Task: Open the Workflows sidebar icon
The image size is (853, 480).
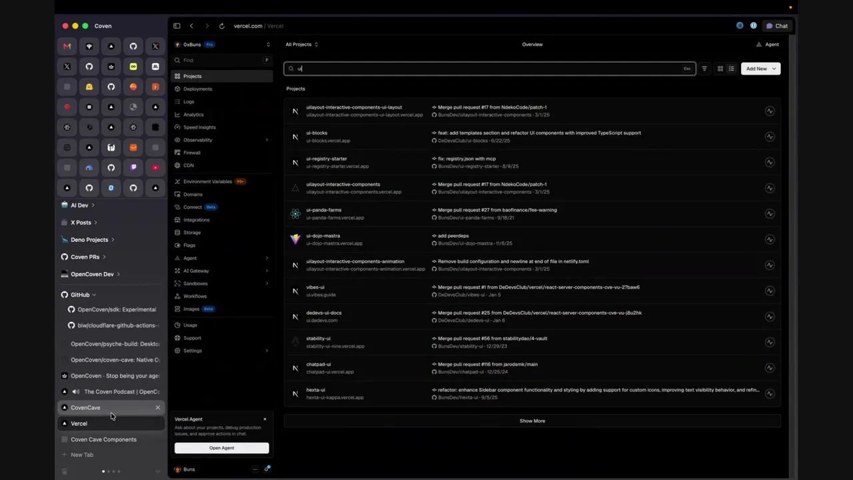Action: click(177, 296)
